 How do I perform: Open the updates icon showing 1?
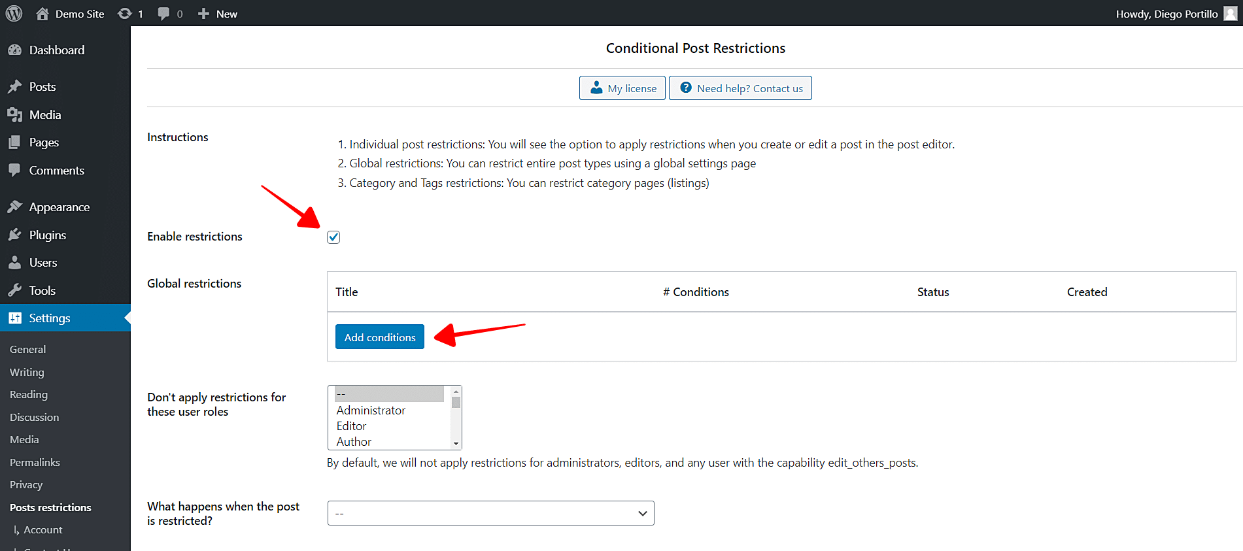[x=124, y=14]
